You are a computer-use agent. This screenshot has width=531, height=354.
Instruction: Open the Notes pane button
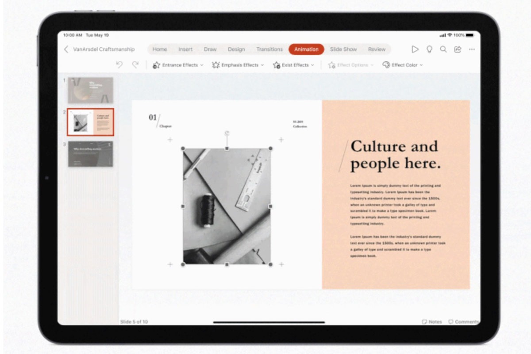(x=432, y=322)
